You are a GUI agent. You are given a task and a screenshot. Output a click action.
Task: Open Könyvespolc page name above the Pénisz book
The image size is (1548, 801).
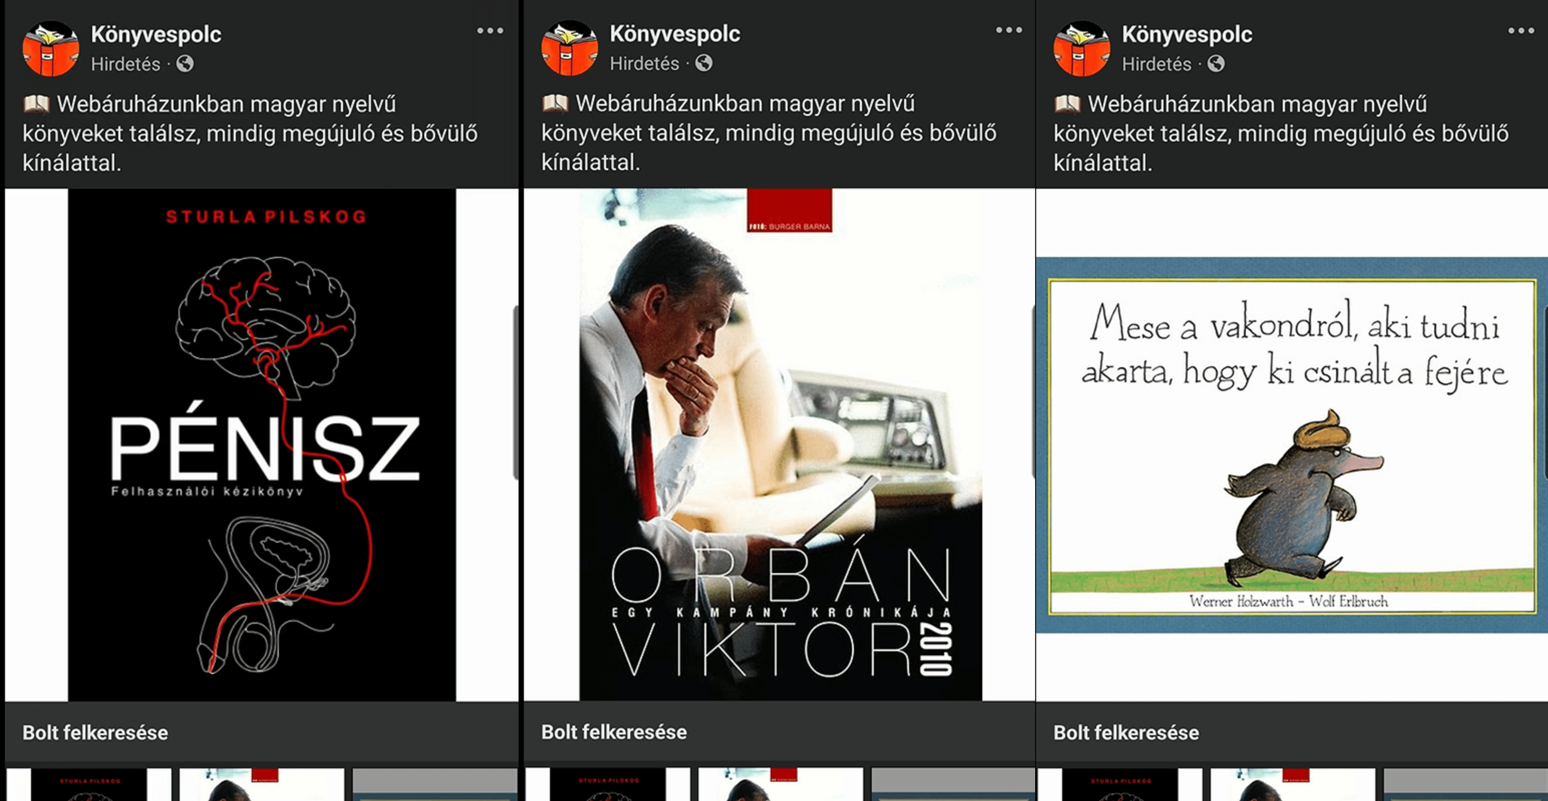(x=156, y=34)
